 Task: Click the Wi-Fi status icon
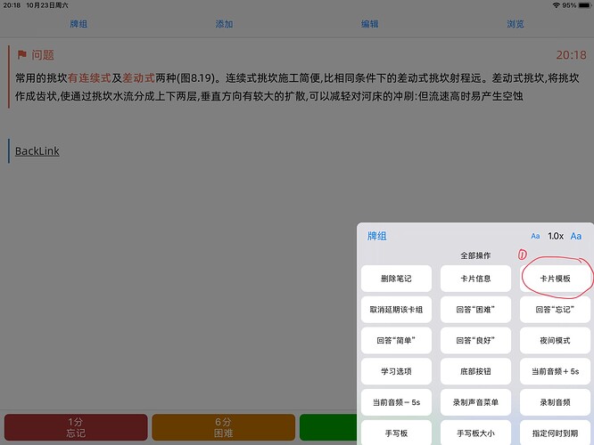point(557,5)
